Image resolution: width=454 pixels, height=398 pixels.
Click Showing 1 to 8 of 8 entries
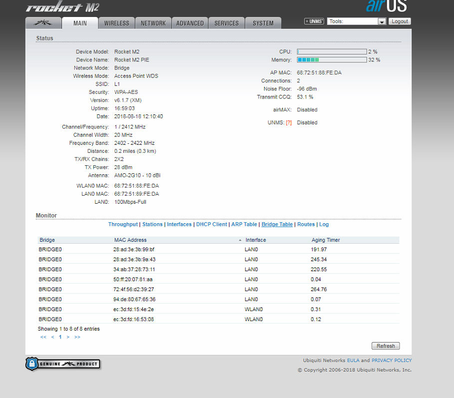pos(68,329)
